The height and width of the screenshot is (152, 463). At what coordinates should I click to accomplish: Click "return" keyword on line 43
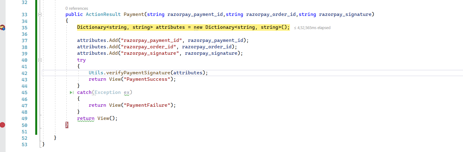pos(97,79)
